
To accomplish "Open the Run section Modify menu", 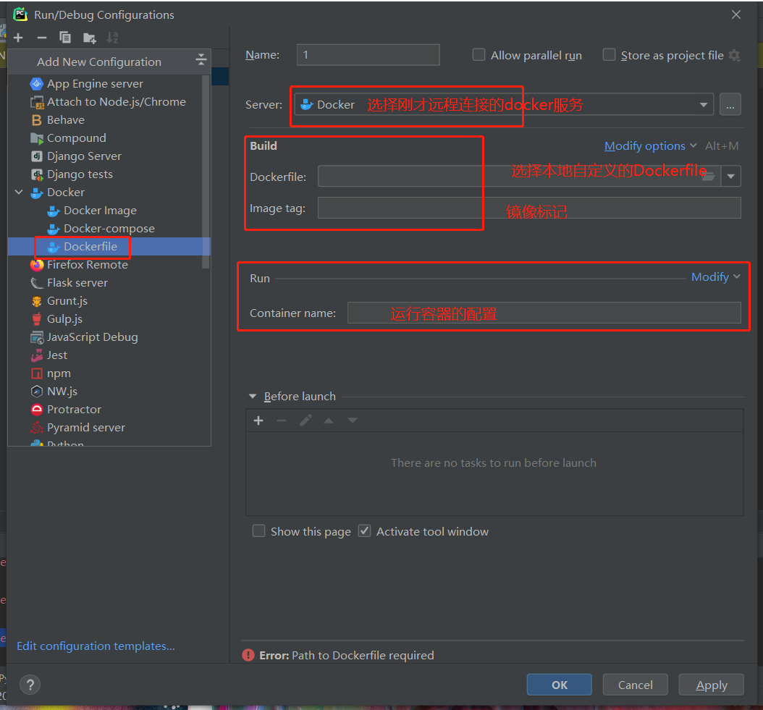I will (x=715, y=277).
